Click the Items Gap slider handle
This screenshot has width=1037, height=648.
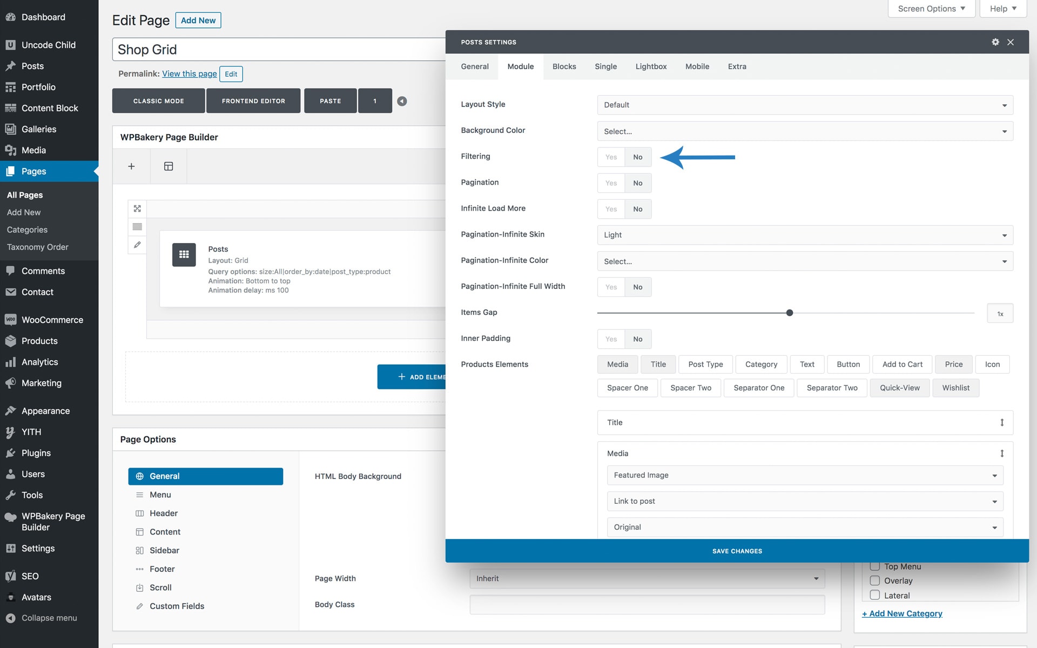[790, 313]
